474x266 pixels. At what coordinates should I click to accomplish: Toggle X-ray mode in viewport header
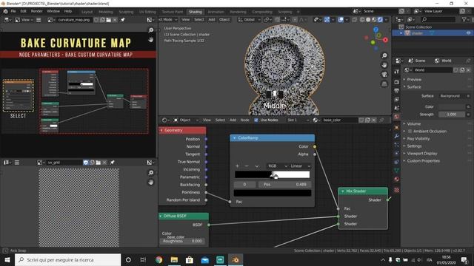(x=354, y=20)
